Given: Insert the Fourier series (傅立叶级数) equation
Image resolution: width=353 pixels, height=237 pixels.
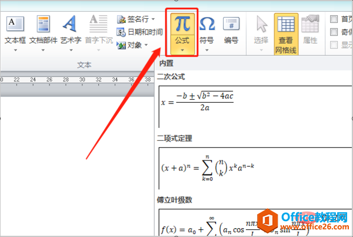Looking at the screenshot, I should 255,222.
